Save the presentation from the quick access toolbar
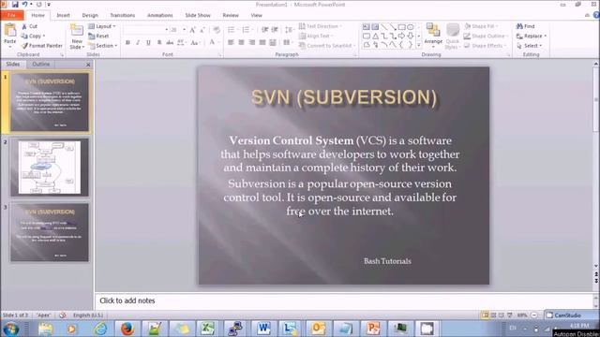 [x=15, y=5]
